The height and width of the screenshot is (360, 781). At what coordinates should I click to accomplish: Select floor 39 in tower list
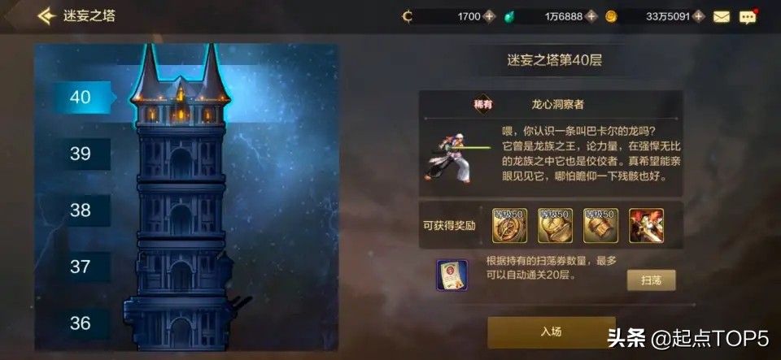point(82,154)
